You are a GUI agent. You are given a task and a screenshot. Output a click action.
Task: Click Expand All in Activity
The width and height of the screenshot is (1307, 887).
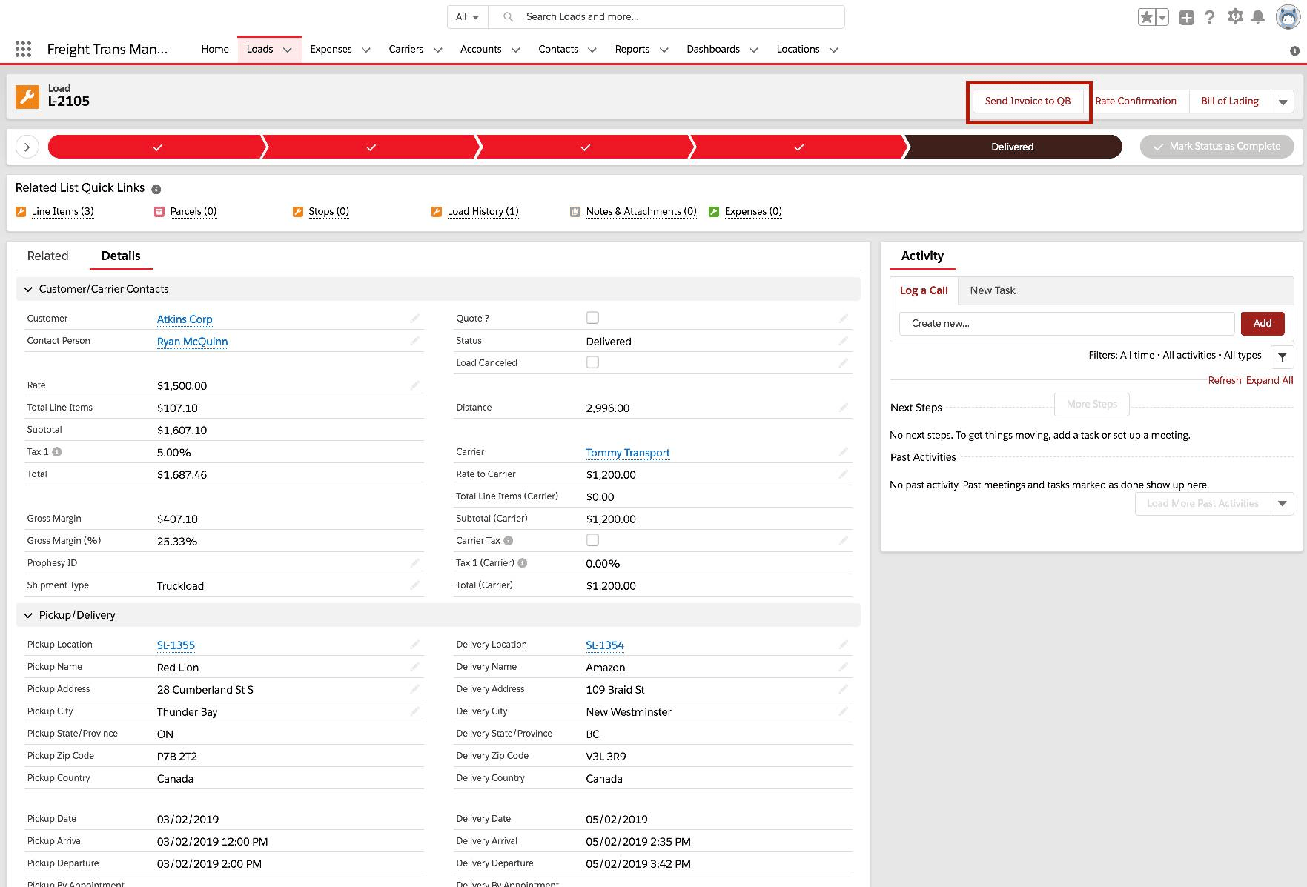[1269, 380]
